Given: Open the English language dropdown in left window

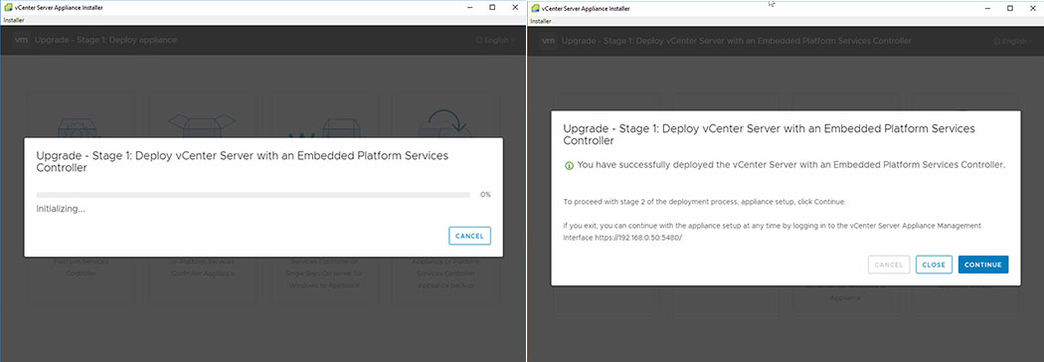Looking at the screenshot, I should [495, 40].
